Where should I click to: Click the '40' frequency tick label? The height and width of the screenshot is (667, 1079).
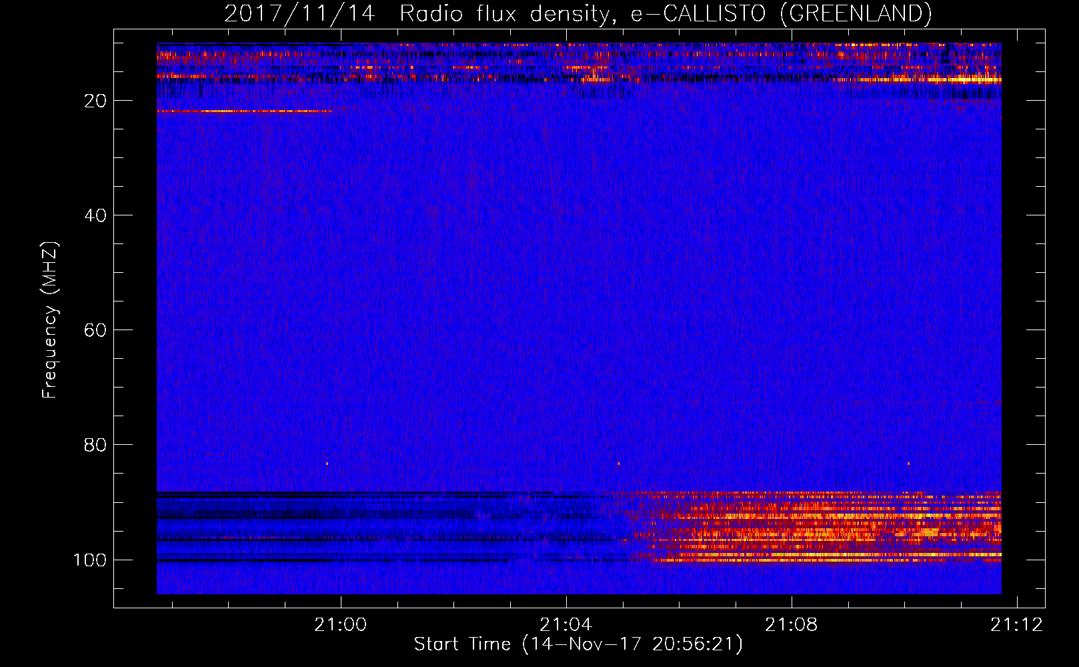point(95,215)
